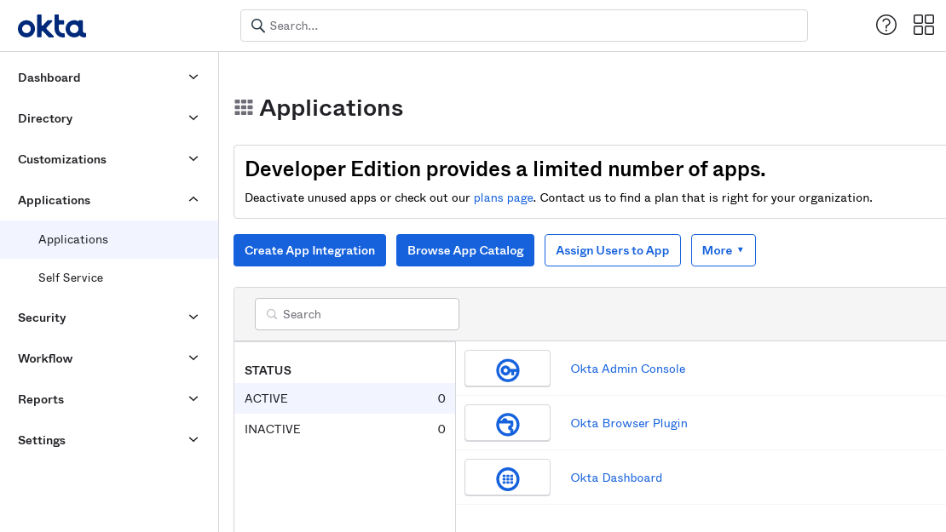Viewport: 946px width, 532px height.
Task: Click the magnifier icon in applications search field
Action: tap(272, 314)
